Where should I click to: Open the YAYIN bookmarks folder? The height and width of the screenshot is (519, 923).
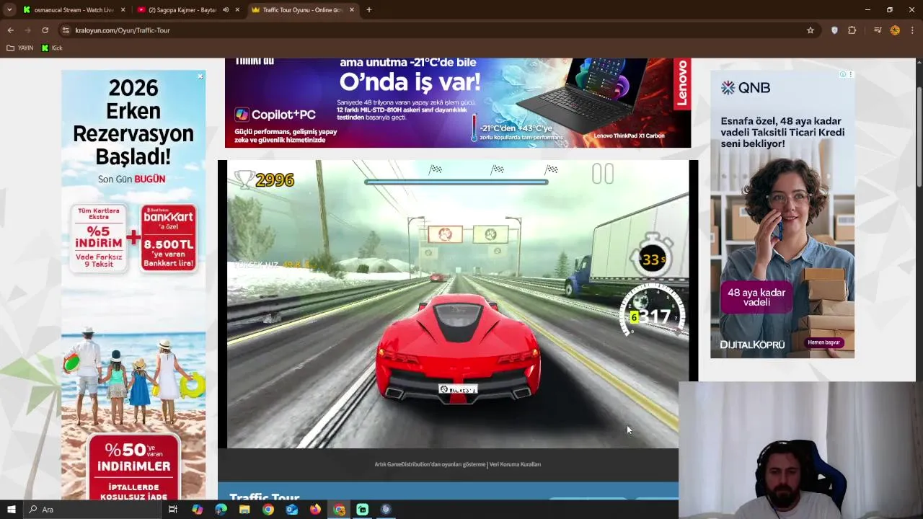(x=20, y=48)
